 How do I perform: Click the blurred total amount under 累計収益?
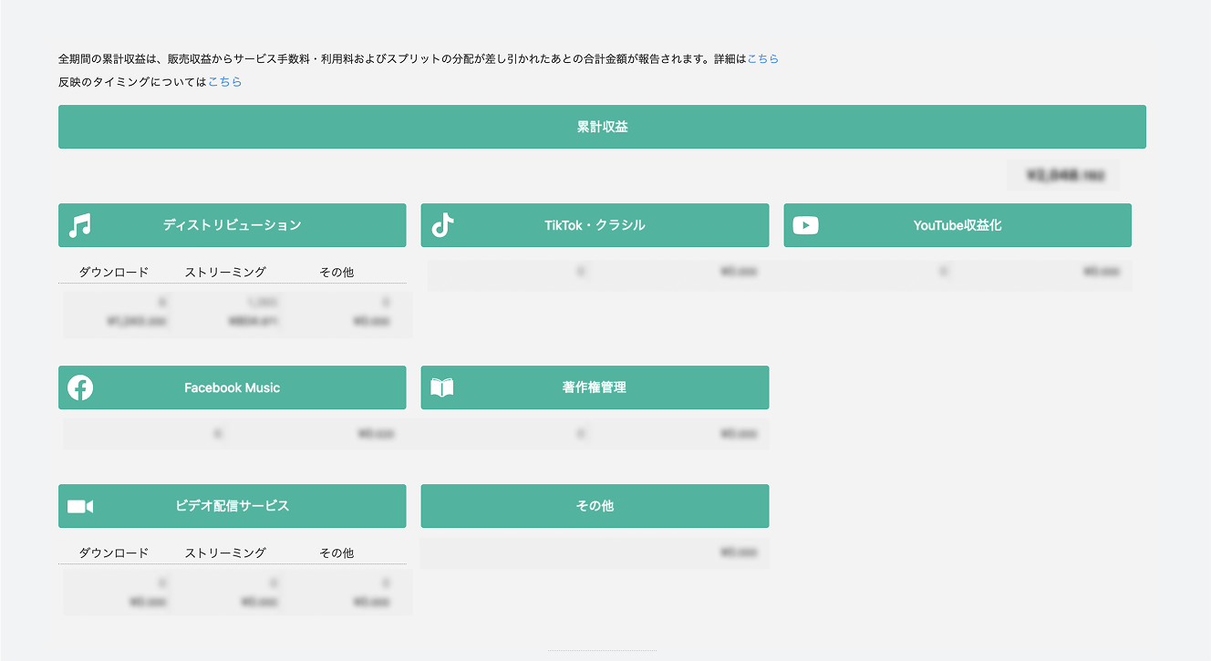tap(1064, 175)
